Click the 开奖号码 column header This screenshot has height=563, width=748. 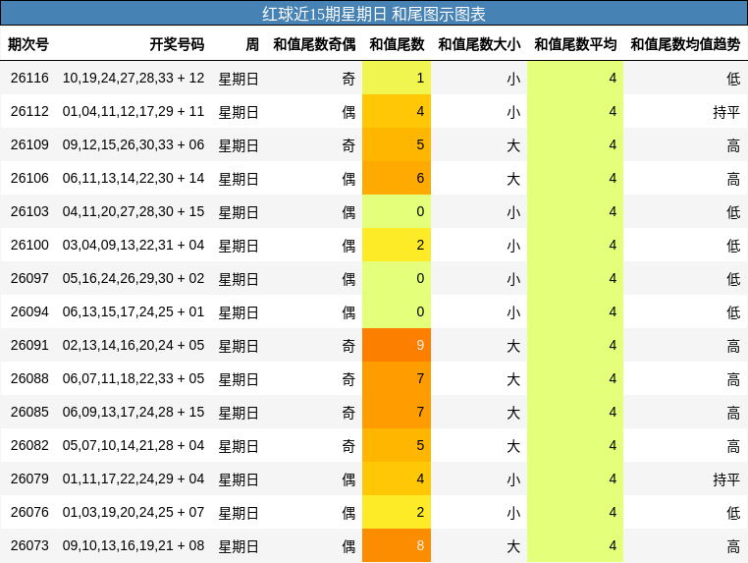pos(177,44)
